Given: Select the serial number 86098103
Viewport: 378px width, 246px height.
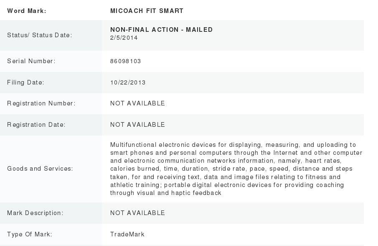Looking at the screenshot, I should tap(125, 61).
